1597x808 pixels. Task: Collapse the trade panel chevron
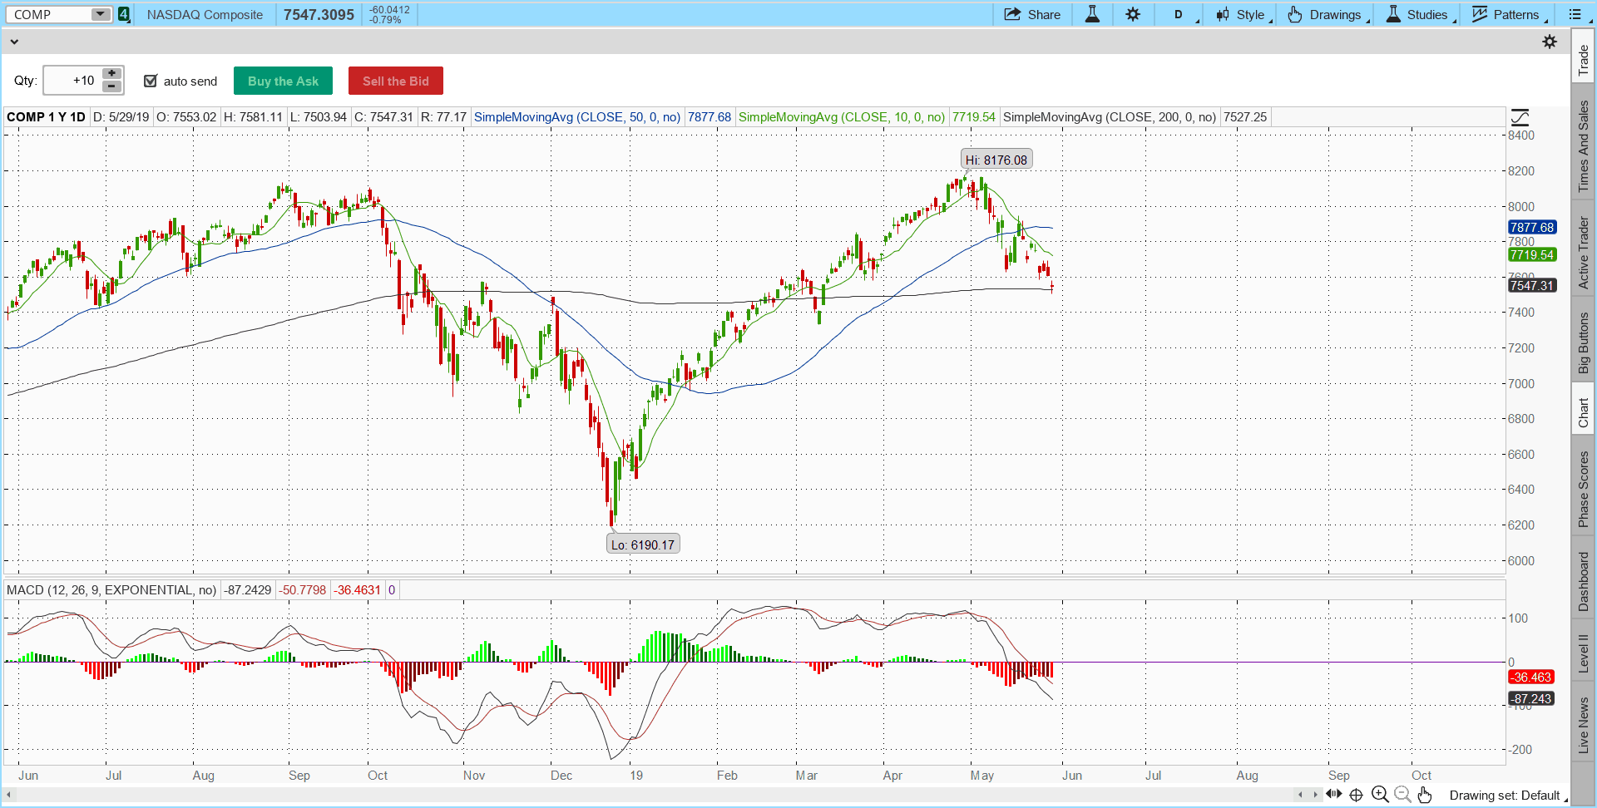point(14,42)
